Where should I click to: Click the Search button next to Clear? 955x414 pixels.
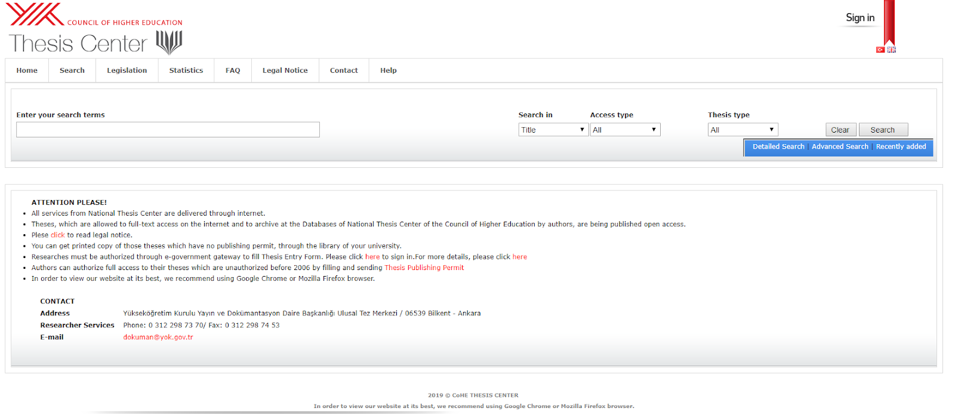point(883,130)
